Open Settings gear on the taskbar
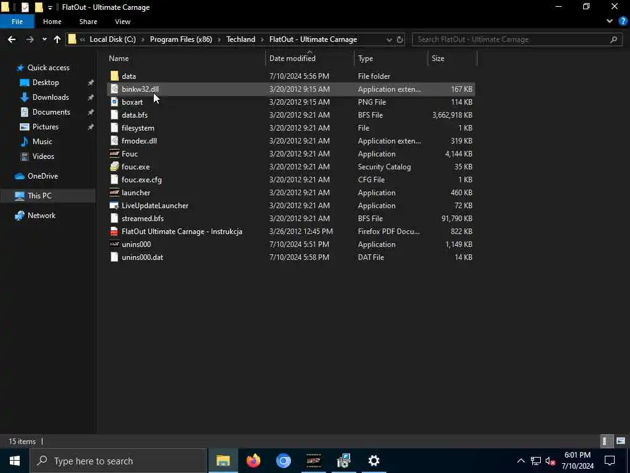 pyautogui.click(x=373, y=461)
